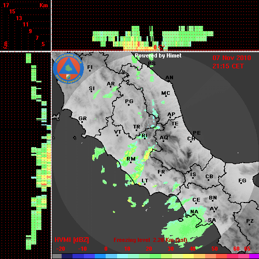Click the CB city label on the map
Image resolution: width=259 pixels, height=259 pixels.
point(209,177)
